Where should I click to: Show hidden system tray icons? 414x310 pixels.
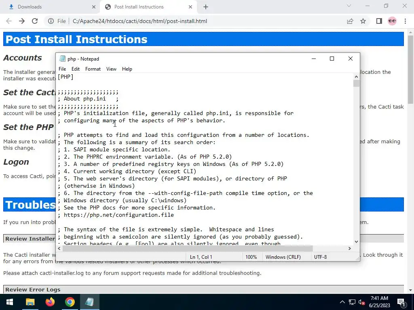tap(342, 302)
